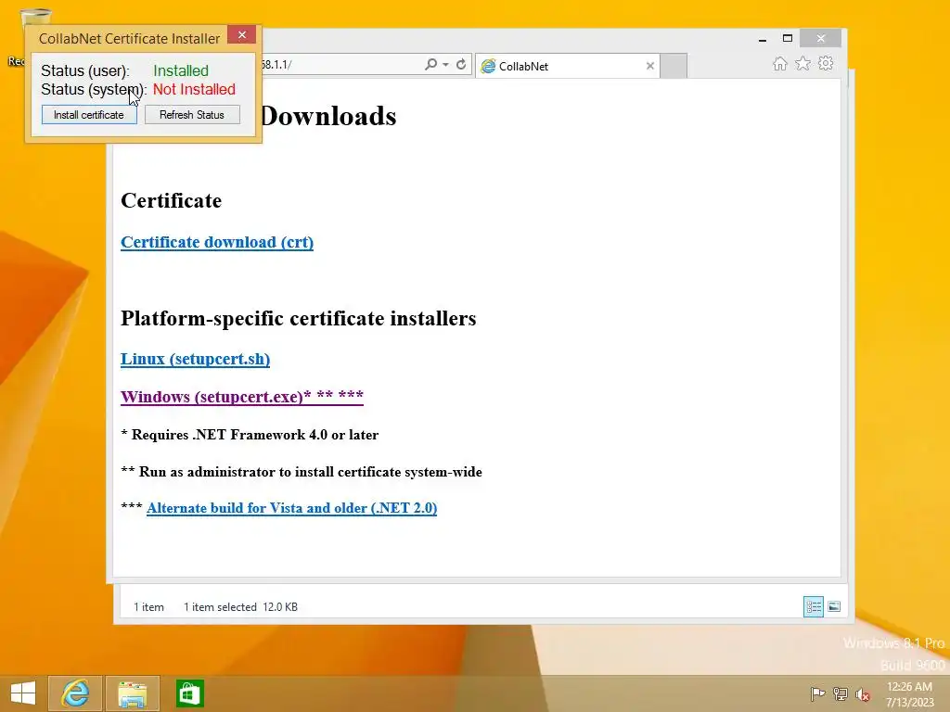Screen dimensions: 950x712
Task: Click the Internet Explorer icon on CollabNet tab
Action: click(x=488, y=66)
